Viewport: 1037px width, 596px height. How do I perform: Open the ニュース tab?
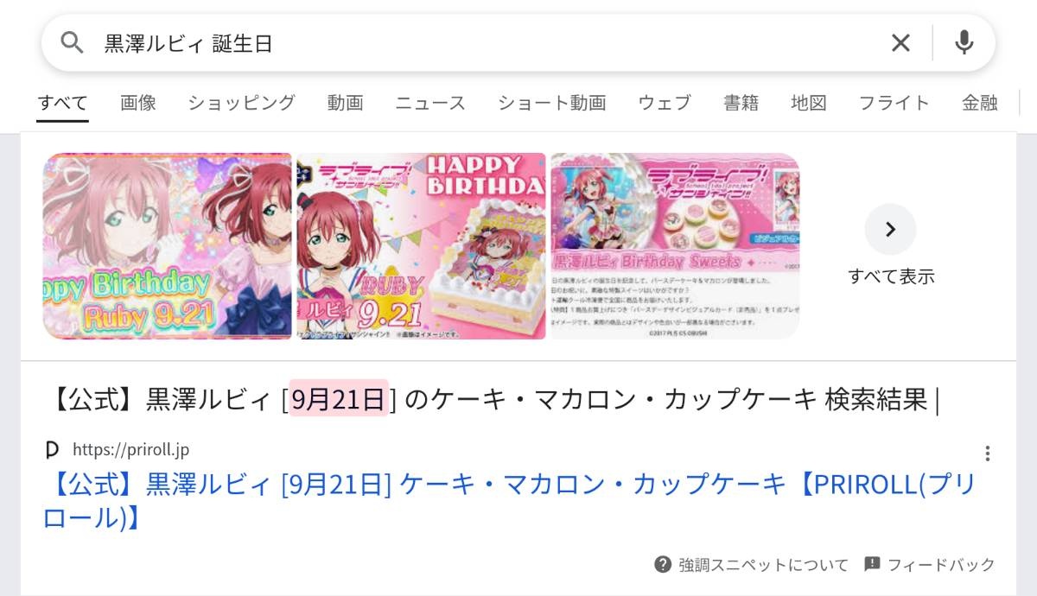pos(430,103)
